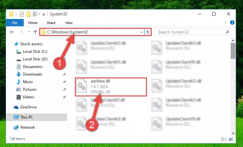Click the Local Disk (C:) drive icon
Image resolution: width=243 pixels, height=147 pixels.
click(18, 52)
